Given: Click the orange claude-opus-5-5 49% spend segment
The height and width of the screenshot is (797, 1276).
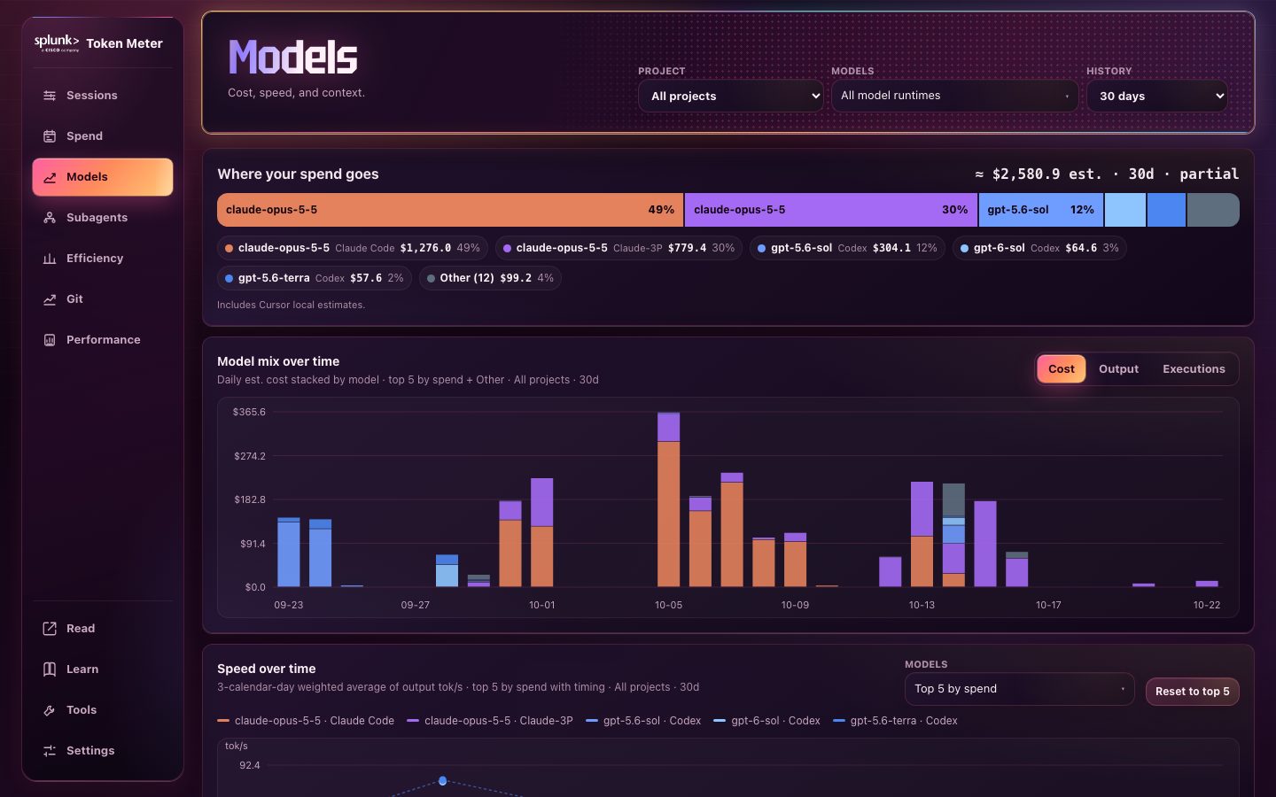Looking at the screenshot, I should [450, 210].
